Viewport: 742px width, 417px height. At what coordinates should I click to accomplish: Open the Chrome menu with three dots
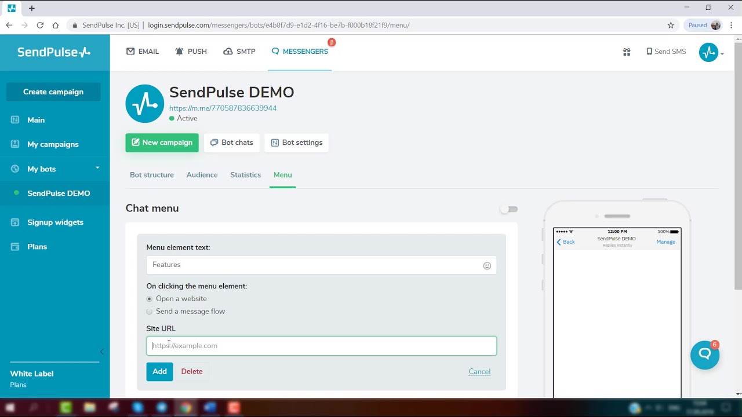732,25
